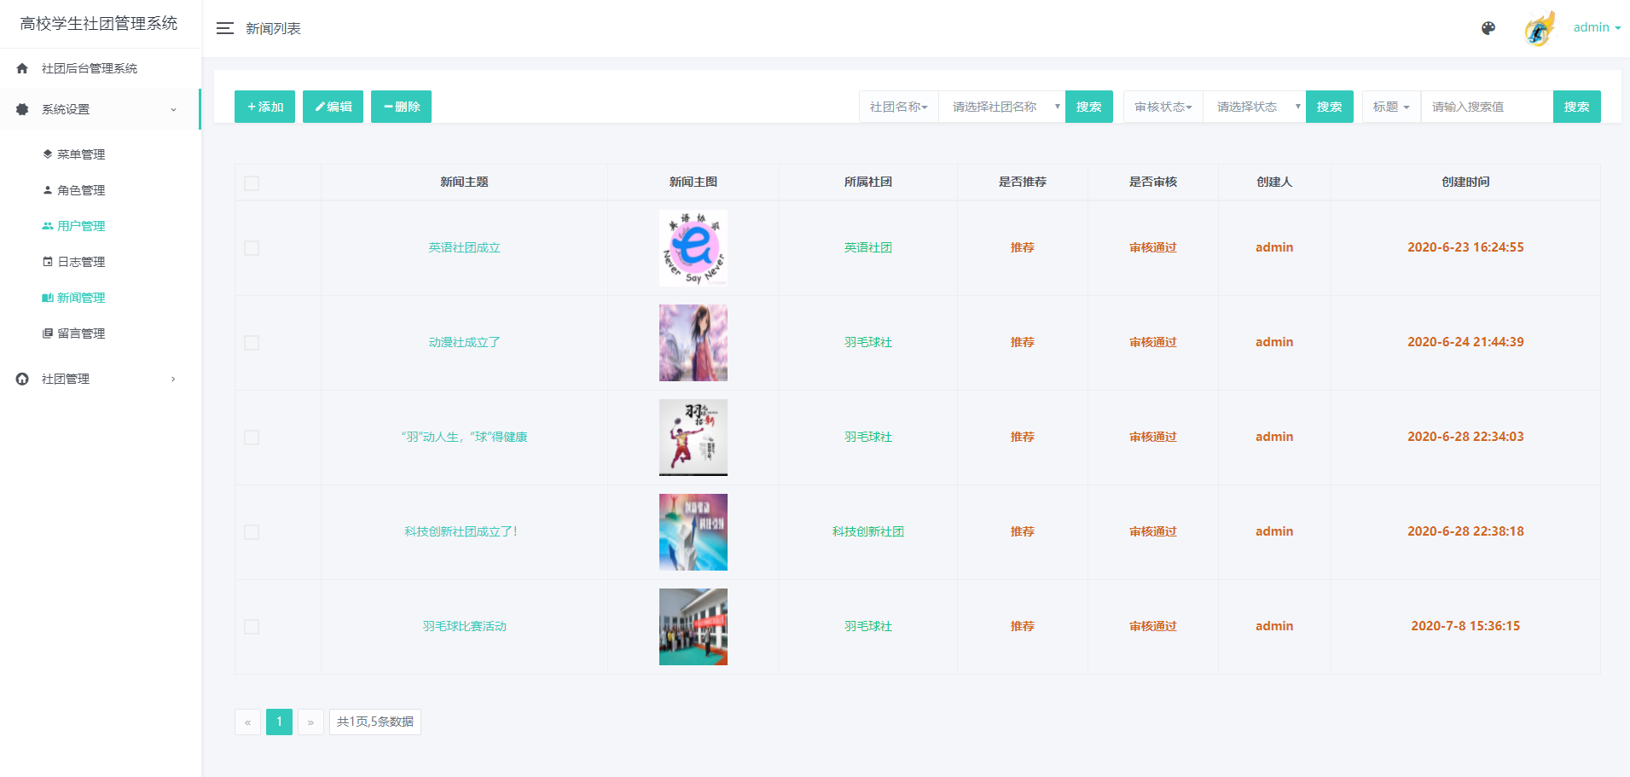Click news title 动漫社成立了
The image size is (1630, 777).
coord(464,342)
